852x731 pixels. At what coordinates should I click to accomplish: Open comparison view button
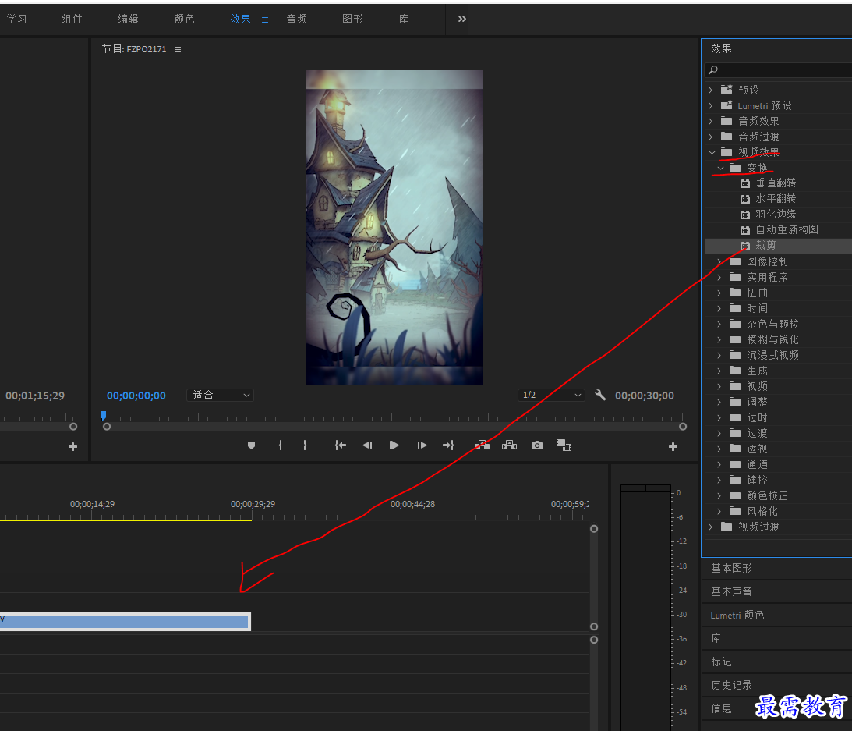pos(564,445)
